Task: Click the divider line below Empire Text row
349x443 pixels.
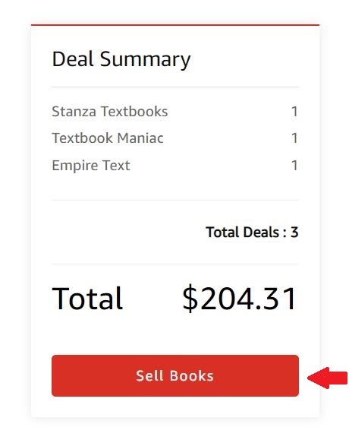Action: 175,200
